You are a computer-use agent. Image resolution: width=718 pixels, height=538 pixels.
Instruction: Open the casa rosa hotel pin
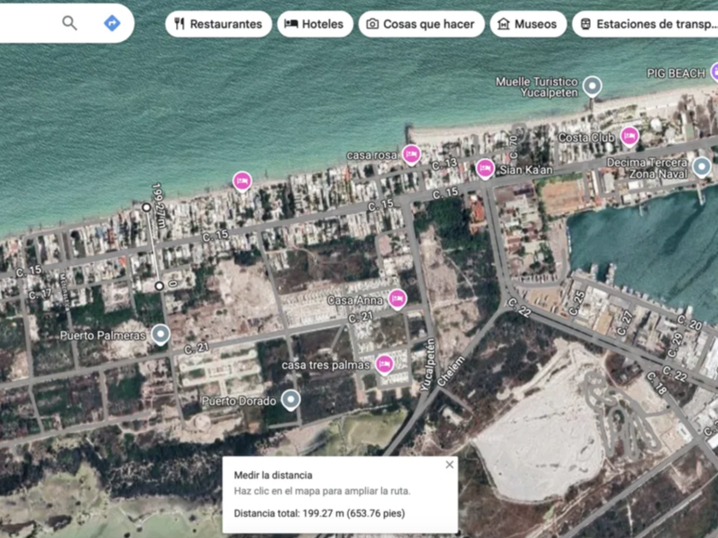coord(411,154)
